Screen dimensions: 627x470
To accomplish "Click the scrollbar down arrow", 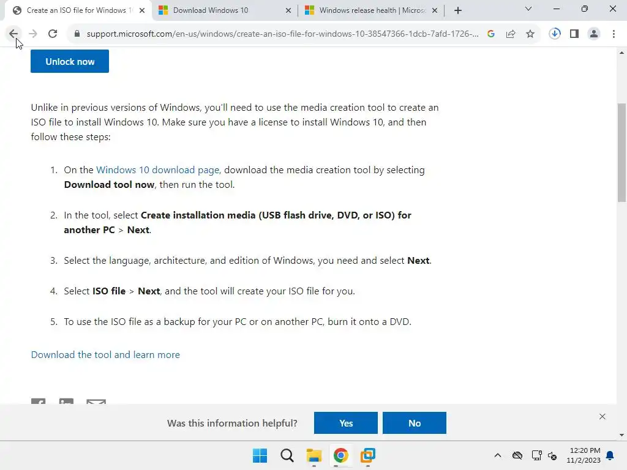I will point(622,435).
